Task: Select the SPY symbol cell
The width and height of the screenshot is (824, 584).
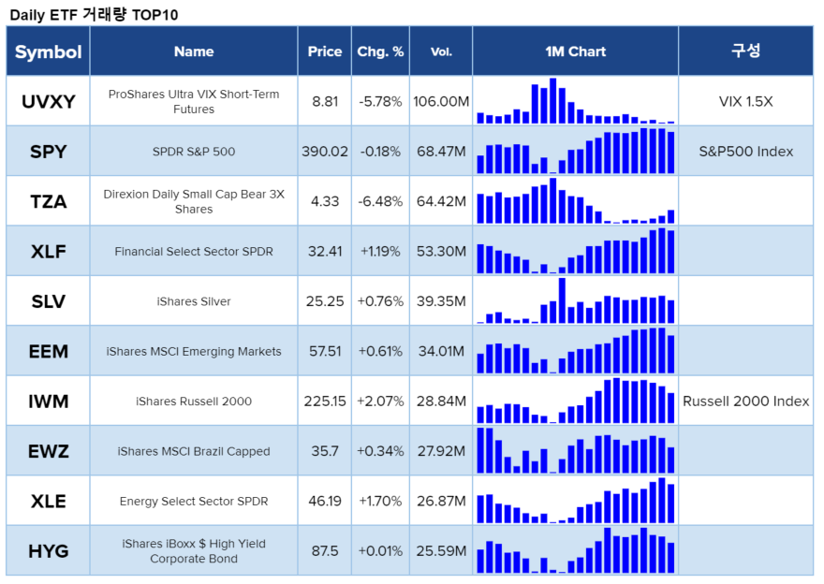Action: pyautogui.click(x=48, y=152)
